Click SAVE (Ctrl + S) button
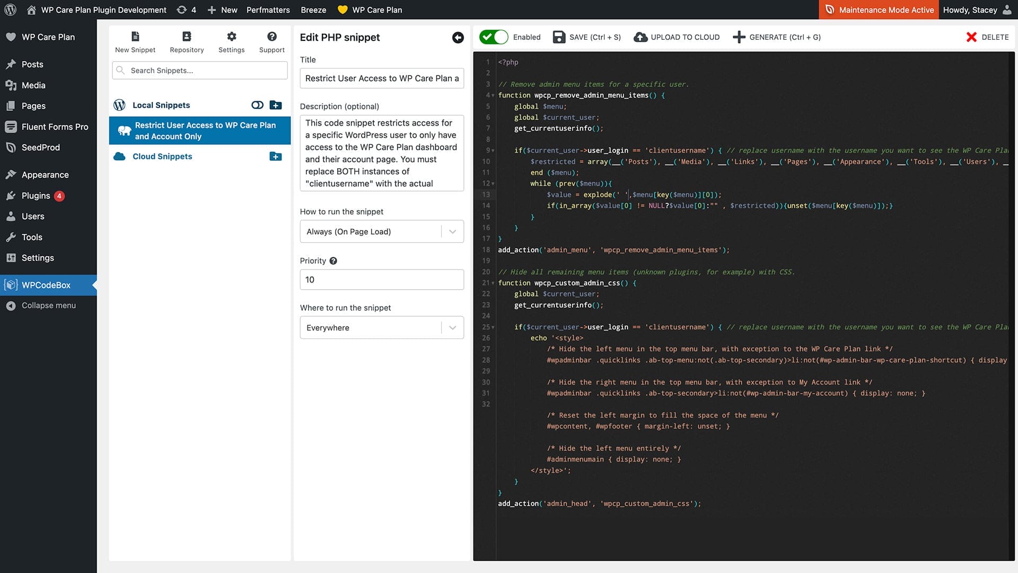 (587, 37)
